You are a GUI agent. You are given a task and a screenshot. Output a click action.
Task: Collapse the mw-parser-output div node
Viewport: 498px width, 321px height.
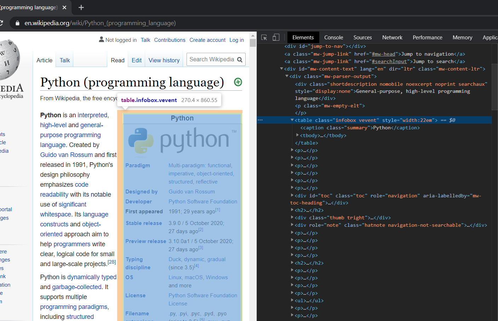287,76
